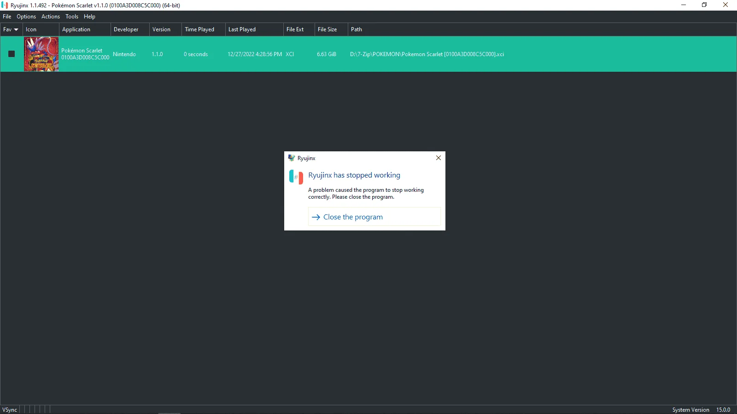737x414 pixels.
Task: Close the Ryujinx main window
Action: click(725, 5)
